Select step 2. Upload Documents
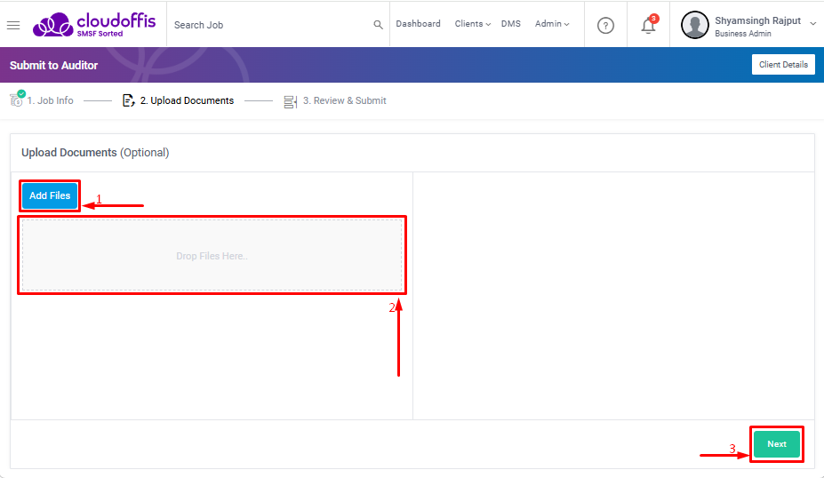The image size is (824, 478). tap(187, 100)
